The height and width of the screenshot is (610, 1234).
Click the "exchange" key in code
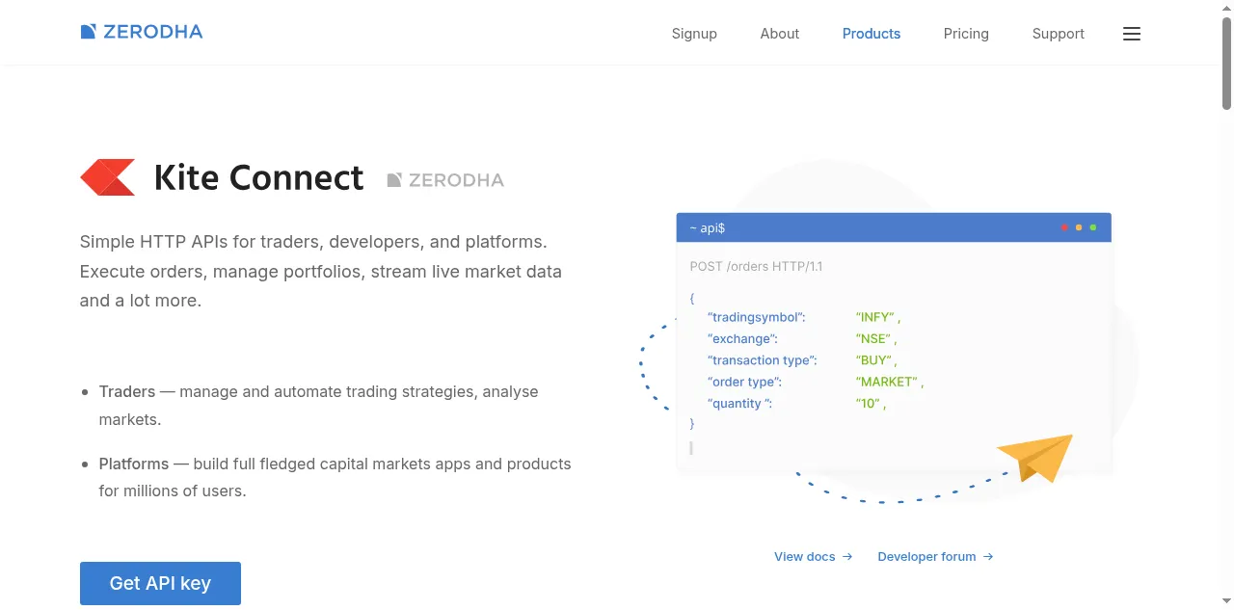(x=742, y=339)
